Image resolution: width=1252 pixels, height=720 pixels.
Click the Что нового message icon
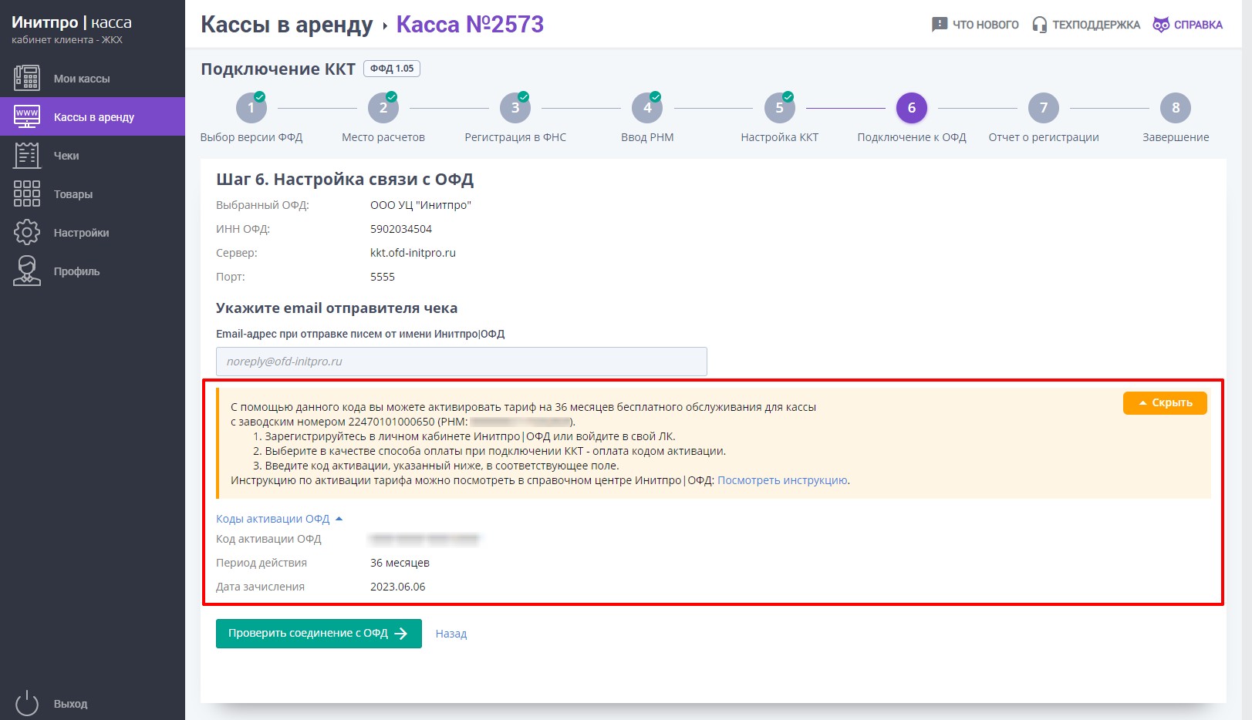point(939,25)
